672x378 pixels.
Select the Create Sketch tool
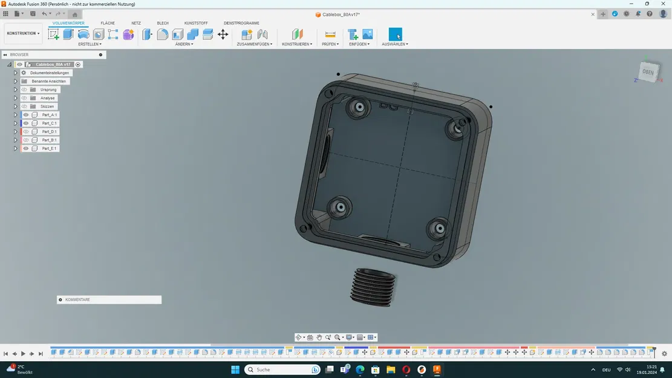click(53, 34)
